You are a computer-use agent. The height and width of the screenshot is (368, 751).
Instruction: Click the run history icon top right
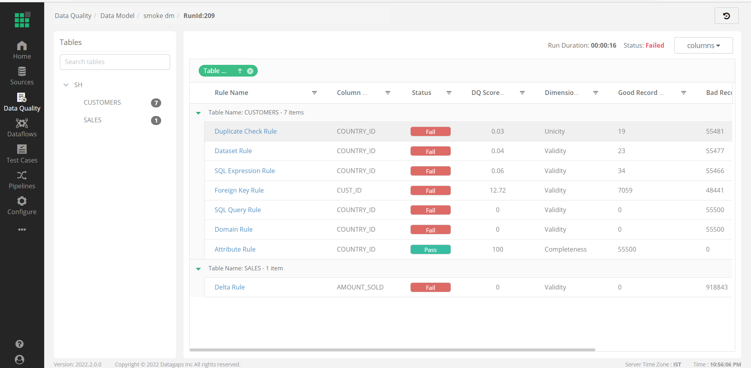pos(727,16)
